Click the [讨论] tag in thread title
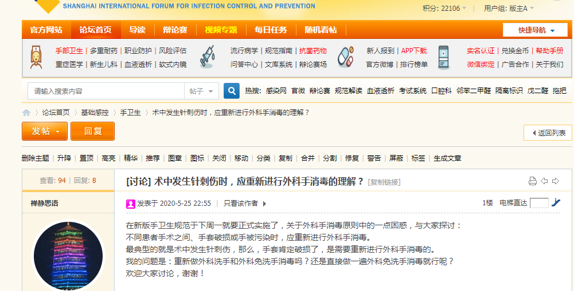The width and height of the screenshot is (574, 291). 138,181
